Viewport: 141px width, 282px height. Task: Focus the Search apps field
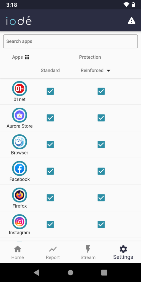(70, 41)
